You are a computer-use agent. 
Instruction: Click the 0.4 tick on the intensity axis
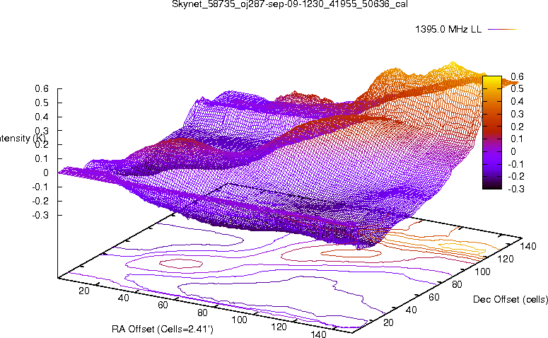42,117
